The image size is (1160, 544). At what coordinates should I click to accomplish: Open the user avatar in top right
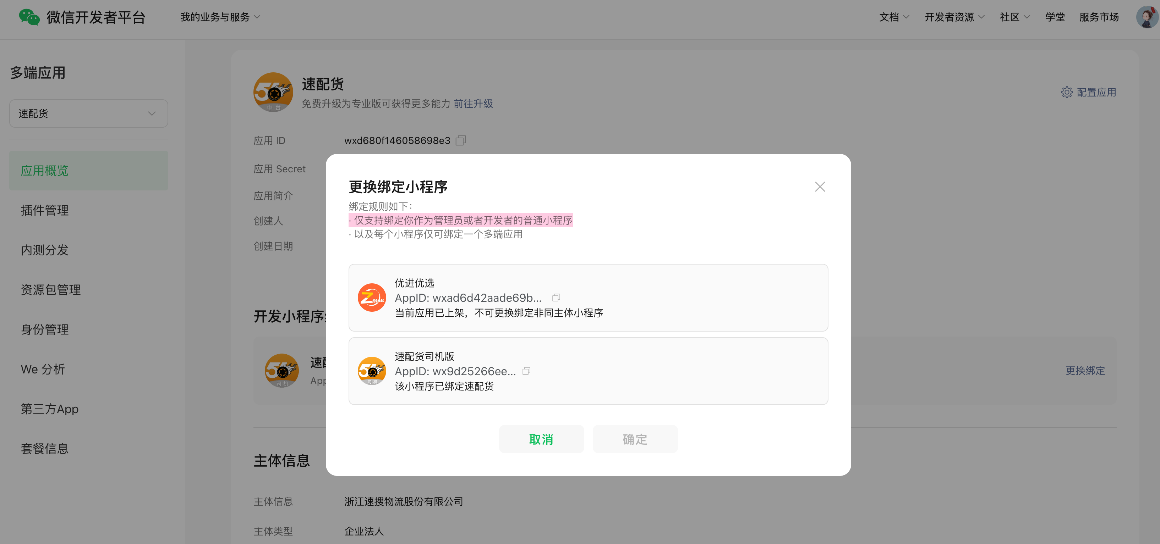[x=1146, y=17]
